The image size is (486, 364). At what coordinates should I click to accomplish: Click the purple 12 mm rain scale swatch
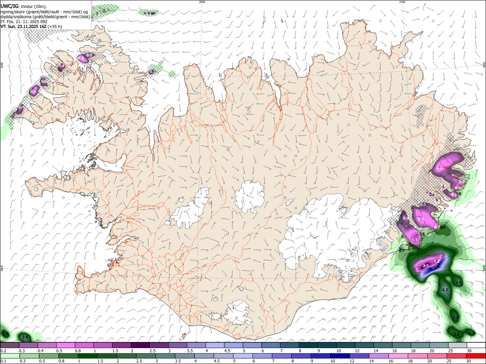tap(359, 356)
